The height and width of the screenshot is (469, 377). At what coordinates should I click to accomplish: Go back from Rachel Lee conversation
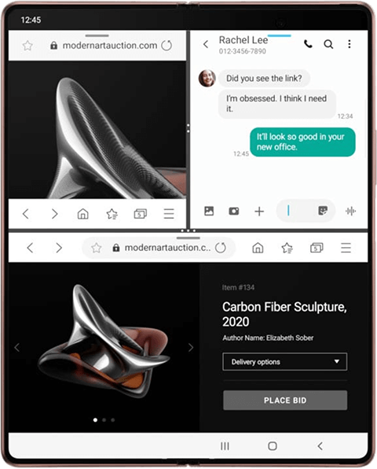pyautogui.click(x=206, y=45)
